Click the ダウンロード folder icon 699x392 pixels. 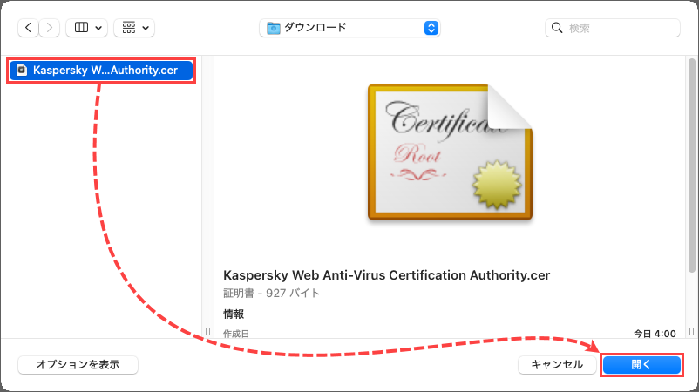pyautogui.click(x=274, y=28)
